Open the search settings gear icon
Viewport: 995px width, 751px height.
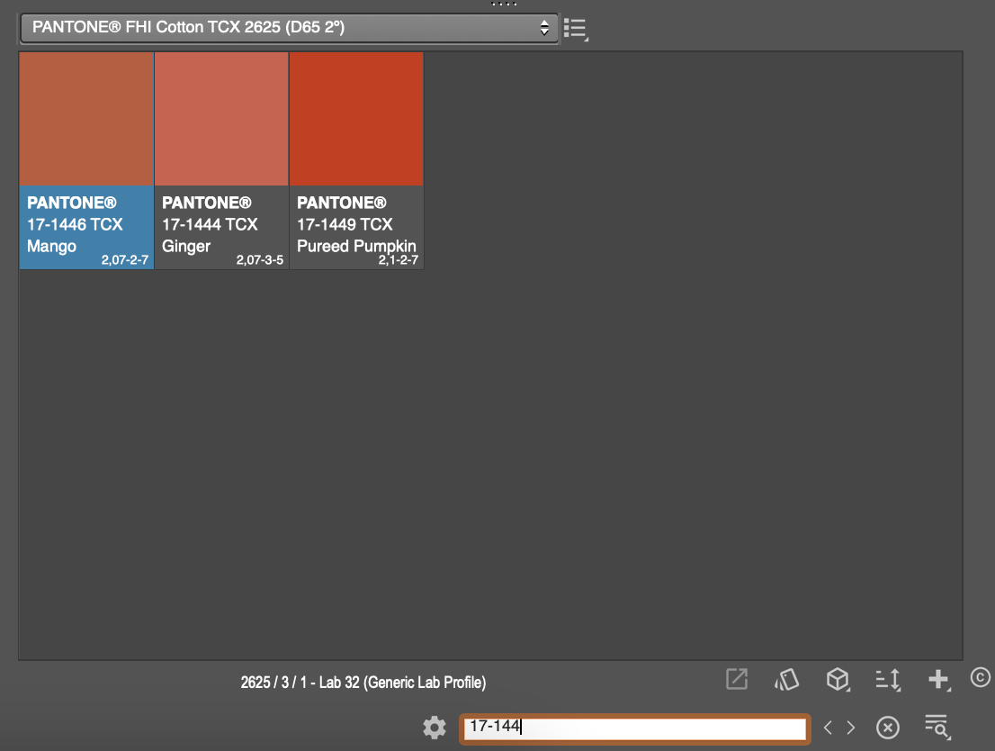pyautogui.click(x=435, y=728)
